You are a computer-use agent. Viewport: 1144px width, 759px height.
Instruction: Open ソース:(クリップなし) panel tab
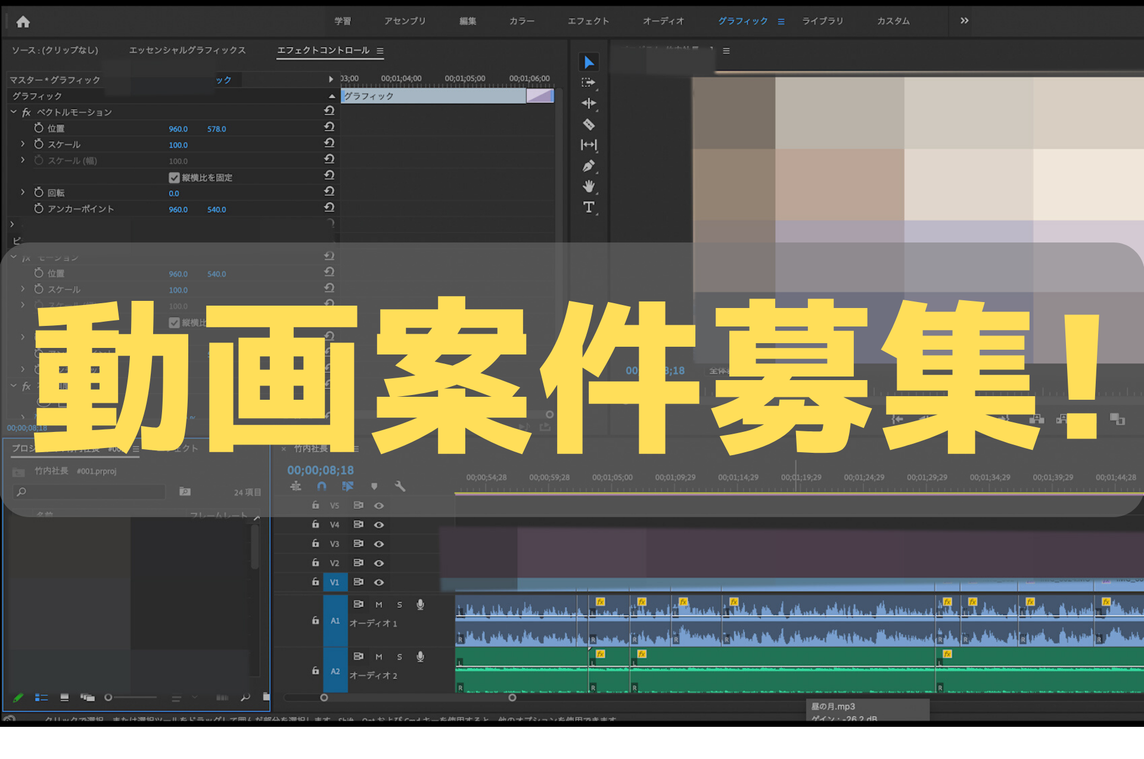point(55,50)
